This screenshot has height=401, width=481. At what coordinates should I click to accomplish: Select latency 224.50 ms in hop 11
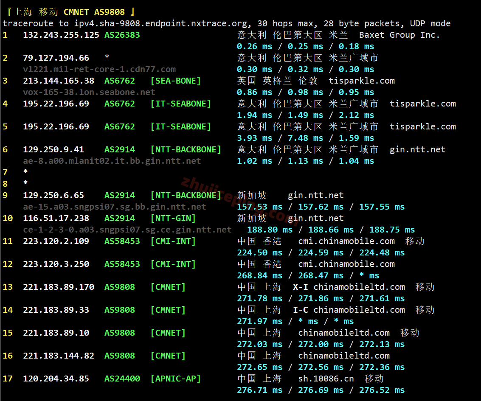tap(259, 252)
